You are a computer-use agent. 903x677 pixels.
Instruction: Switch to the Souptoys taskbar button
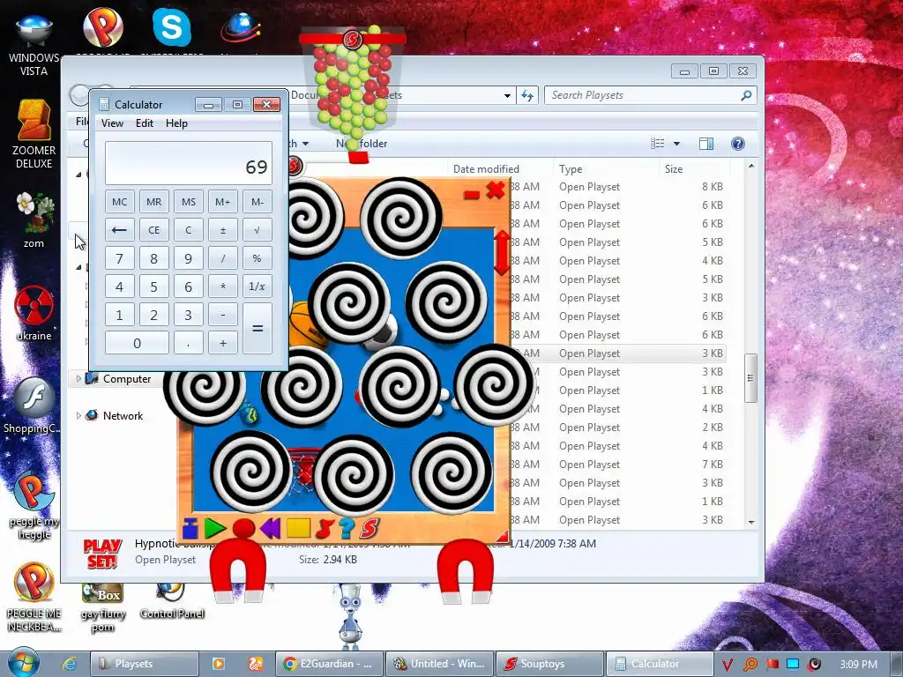click(x=550, y=664)
